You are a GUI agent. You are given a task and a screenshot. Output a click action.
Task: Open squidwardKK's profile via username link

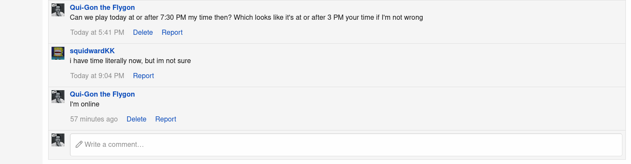point(92,51)
